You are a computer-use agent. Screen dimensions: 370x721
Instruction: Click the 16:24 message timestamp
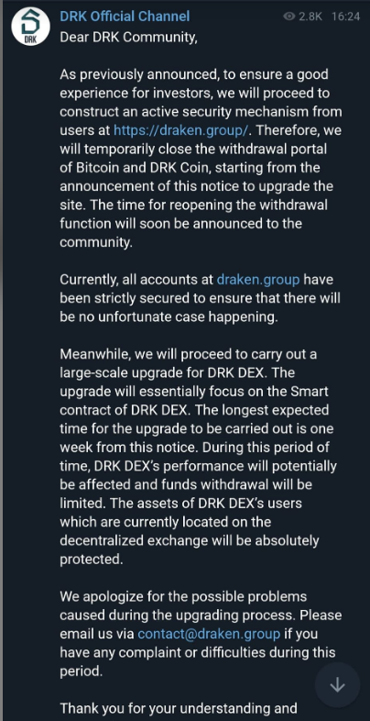point(345,17)
